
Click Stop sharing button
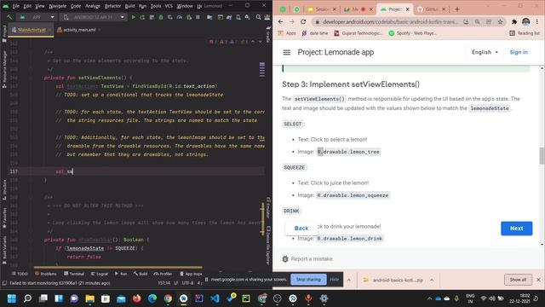[x=308, y=280]
